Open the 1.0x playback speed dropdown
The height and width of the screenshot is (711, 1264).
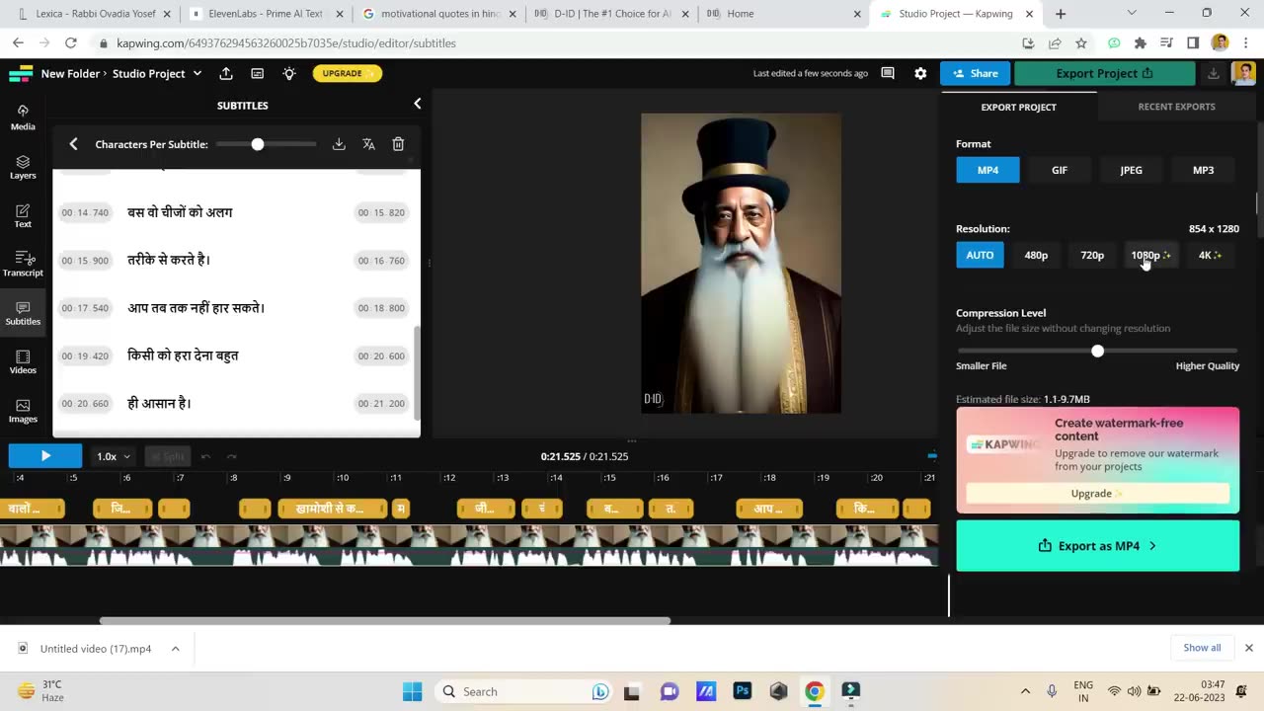point(113,456)
